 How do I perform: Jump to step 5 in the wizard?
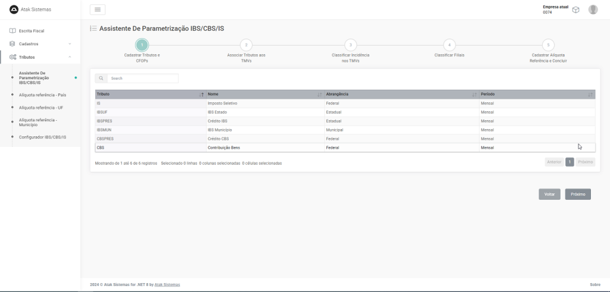(x=548, y=45)
